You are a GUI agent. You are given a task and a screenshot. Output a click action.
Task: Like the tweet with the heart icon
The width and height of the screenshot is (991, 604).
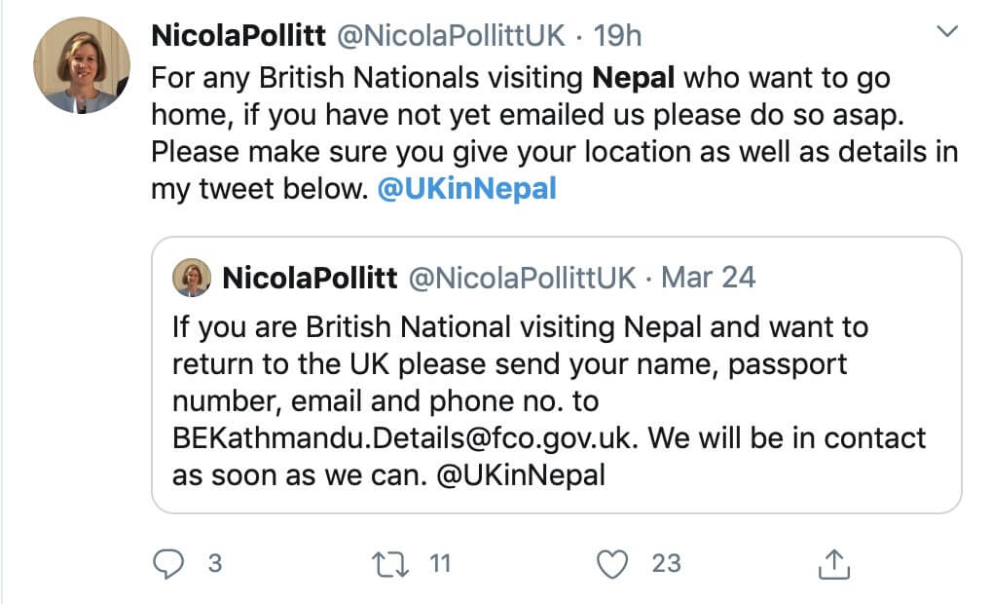tap(612, 563)
